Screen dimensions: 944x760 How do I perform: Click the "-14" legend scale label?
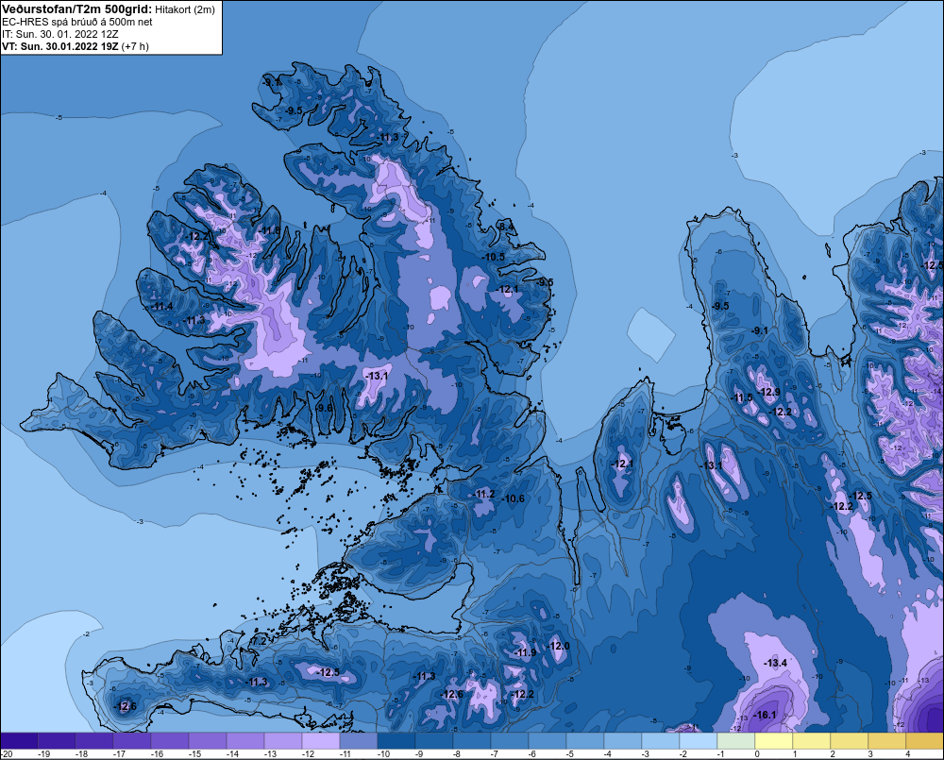233,754
